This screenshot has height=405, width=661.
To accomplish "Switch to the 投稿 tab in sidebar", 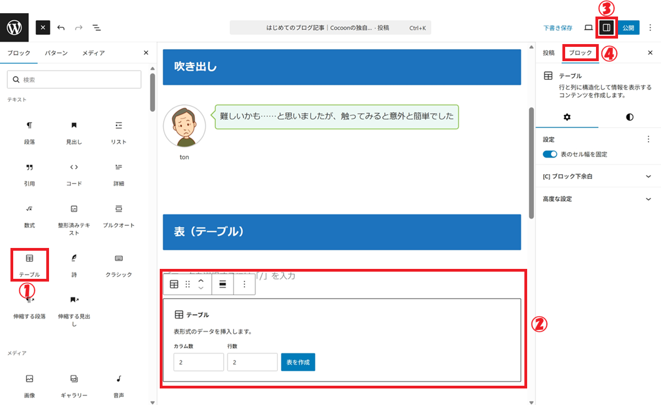I will pyautogui.click(x=549, y=53).
